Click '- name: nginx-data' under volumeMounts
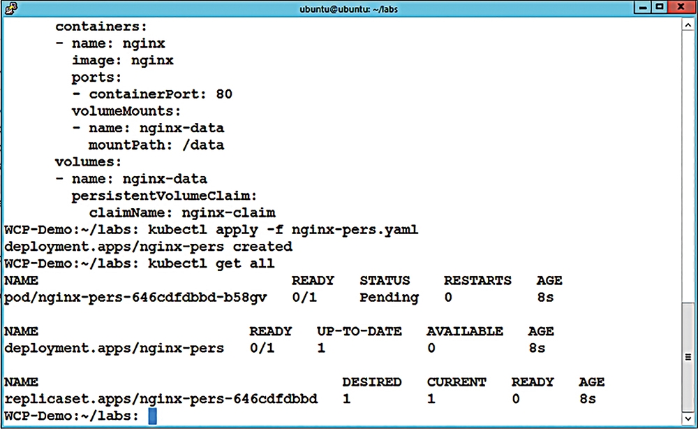 click(148, 129)
